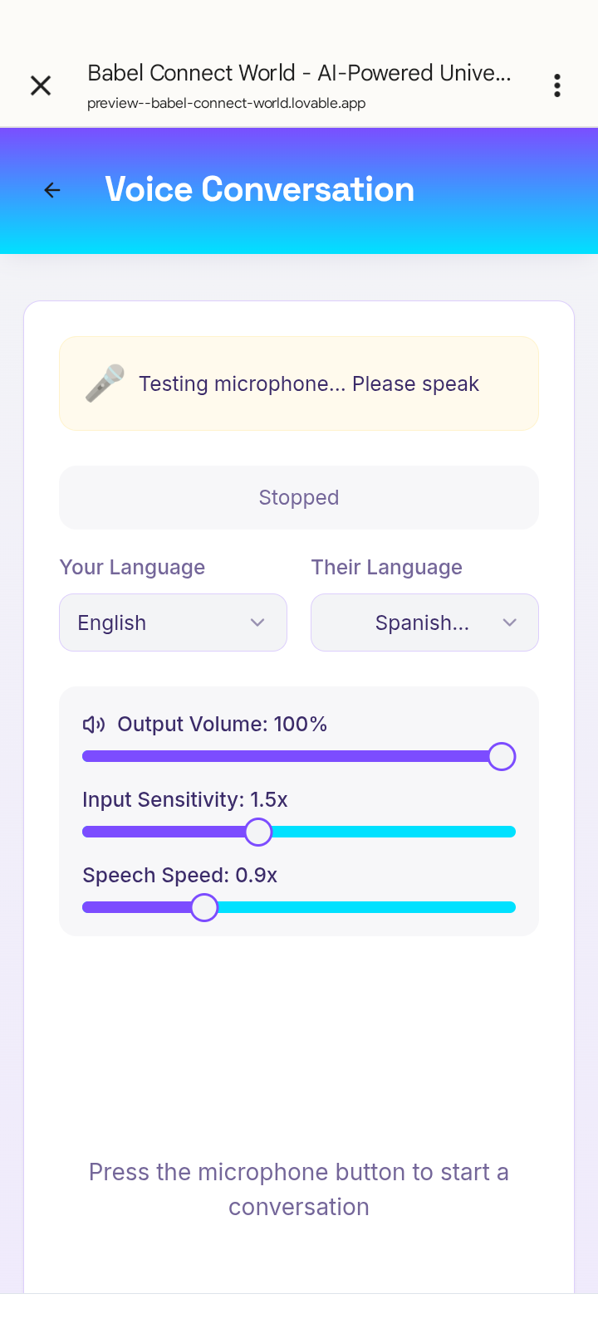Click the Voice Conversation header
Screen dimensions: 598x1328
259,189
